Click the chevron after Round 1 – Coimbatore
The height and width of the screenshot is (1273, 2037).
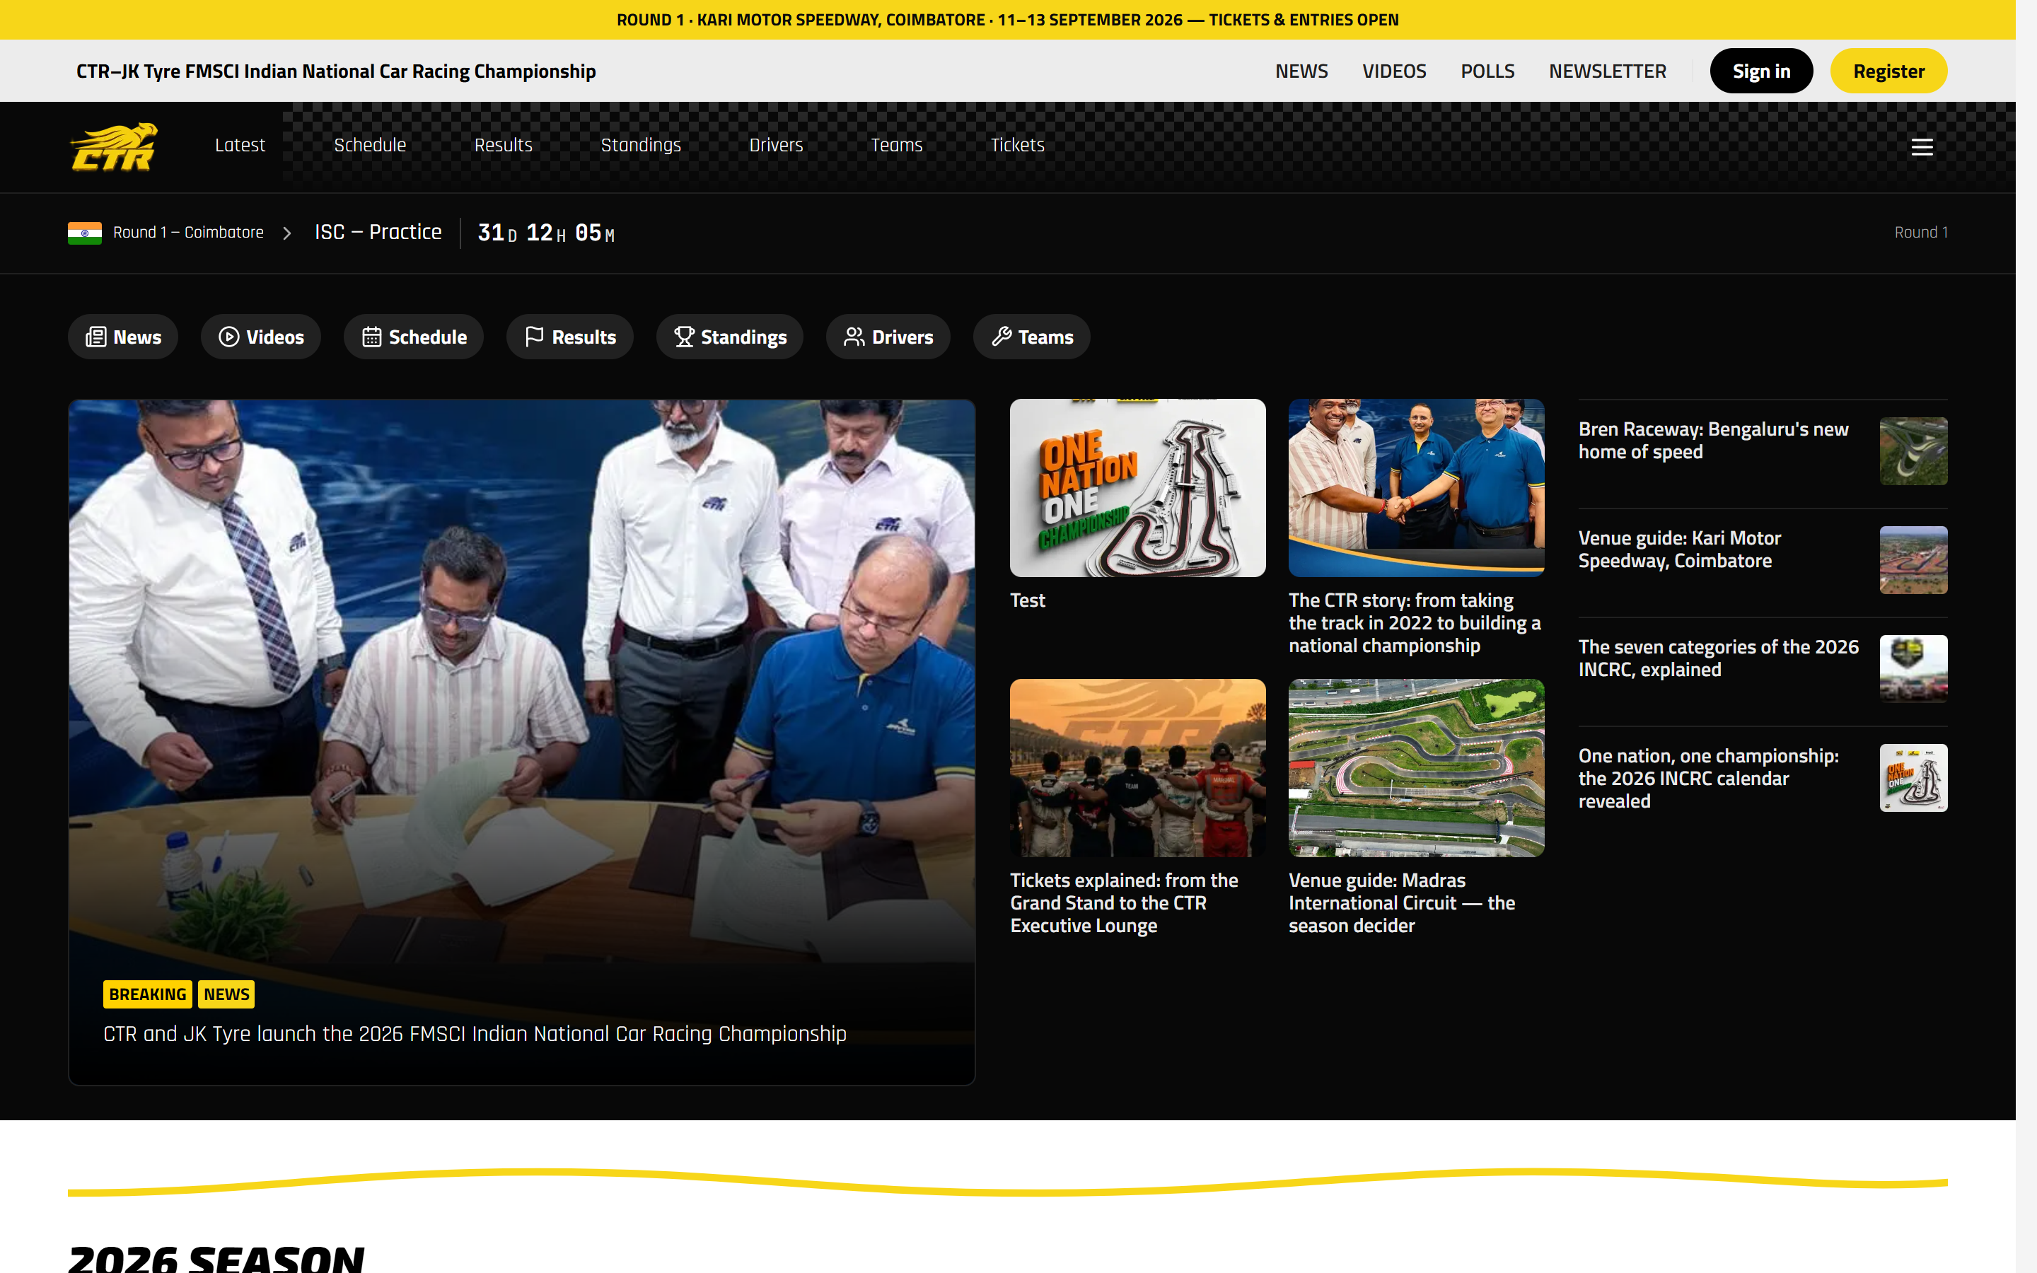[x=287, y=233]
